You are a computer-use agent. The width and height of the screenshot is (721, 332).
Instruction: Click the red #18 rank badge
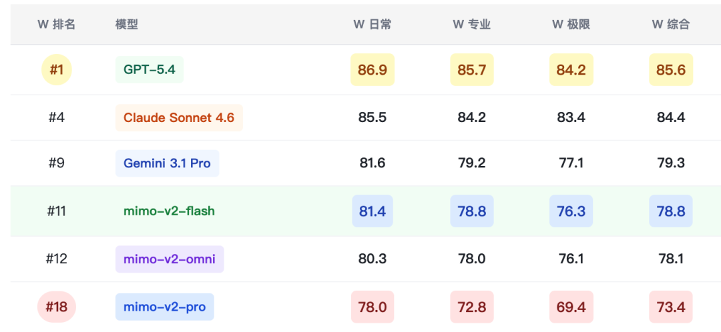tap(56, 307)
